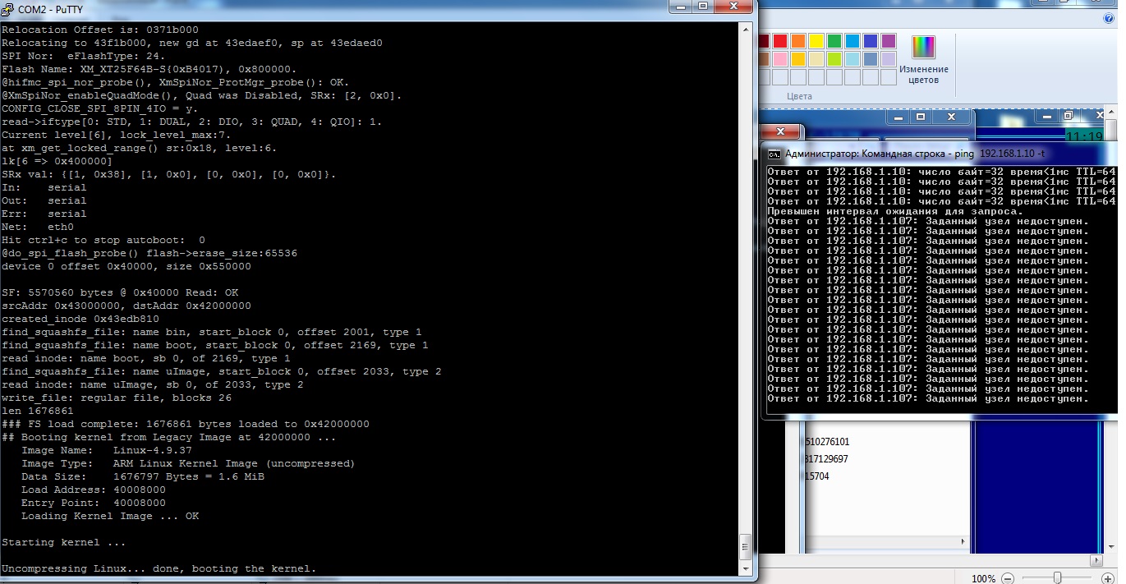The image size is (1126, 584).
Task: Click PuTTY scrollbar up arrow
Action: pyautogui.click(x=746, y=29)
